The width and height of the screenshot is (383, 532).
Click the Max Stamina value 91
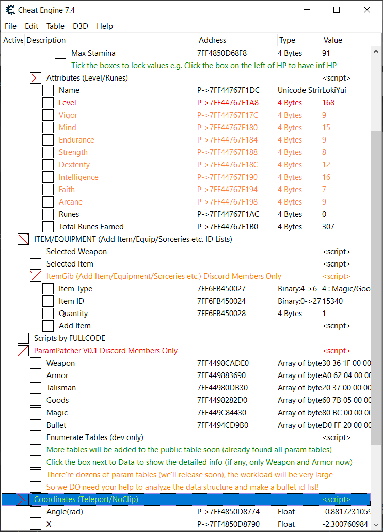[x=326, y=53]
